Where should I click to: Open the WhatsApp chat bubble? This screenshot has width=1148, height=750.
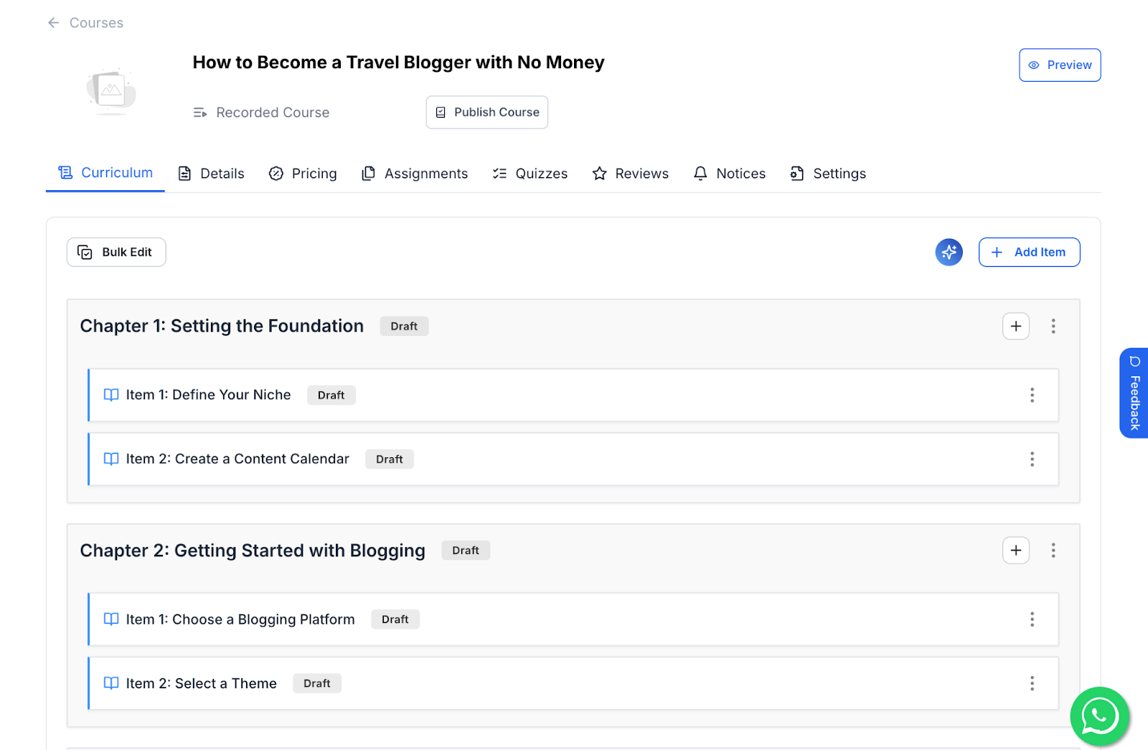pos(1099,716)
